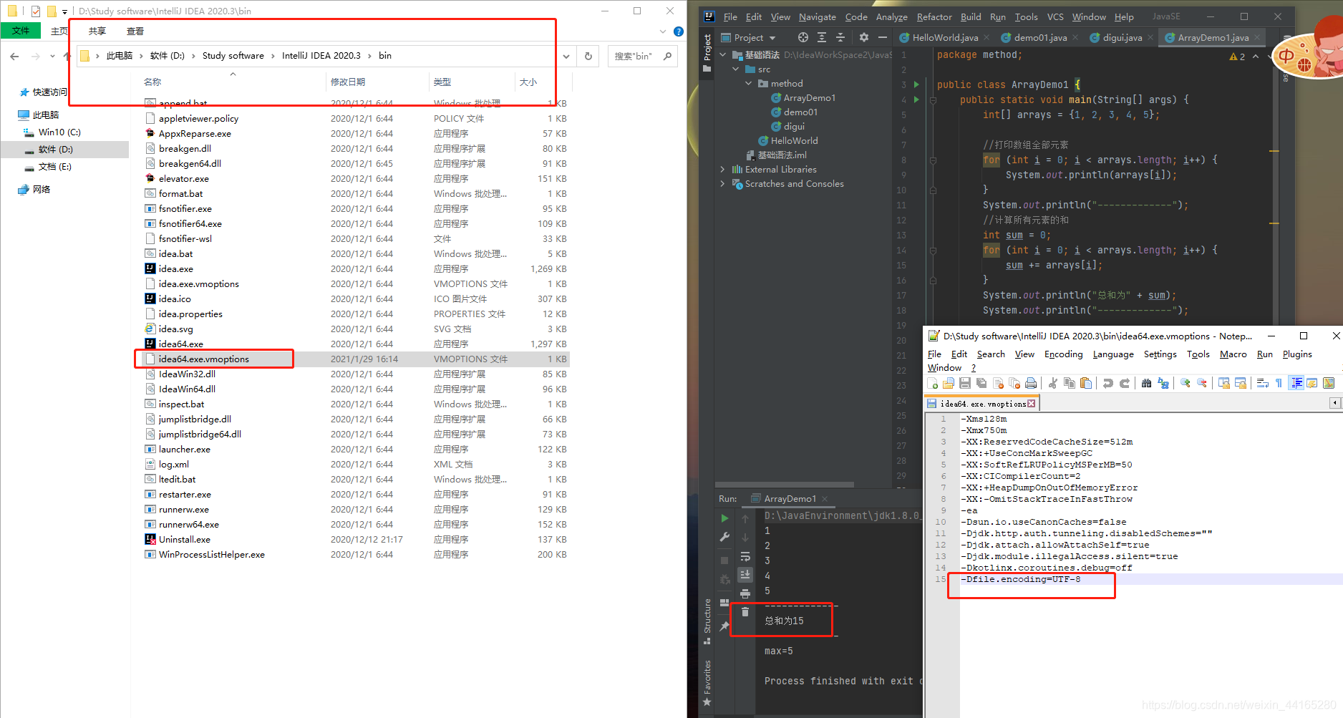This screenshot has width=1343, height=718.
Task: Toggle Structure tool window in IntelliJ
Action: [x=707, y=621]
